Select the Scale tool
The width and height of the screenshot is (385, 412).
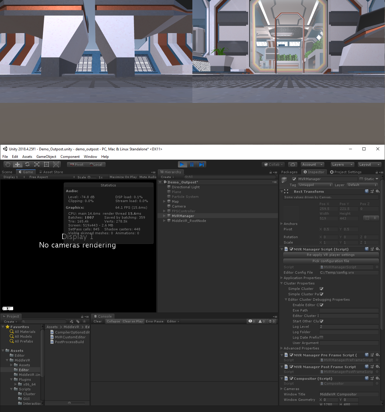37,164
